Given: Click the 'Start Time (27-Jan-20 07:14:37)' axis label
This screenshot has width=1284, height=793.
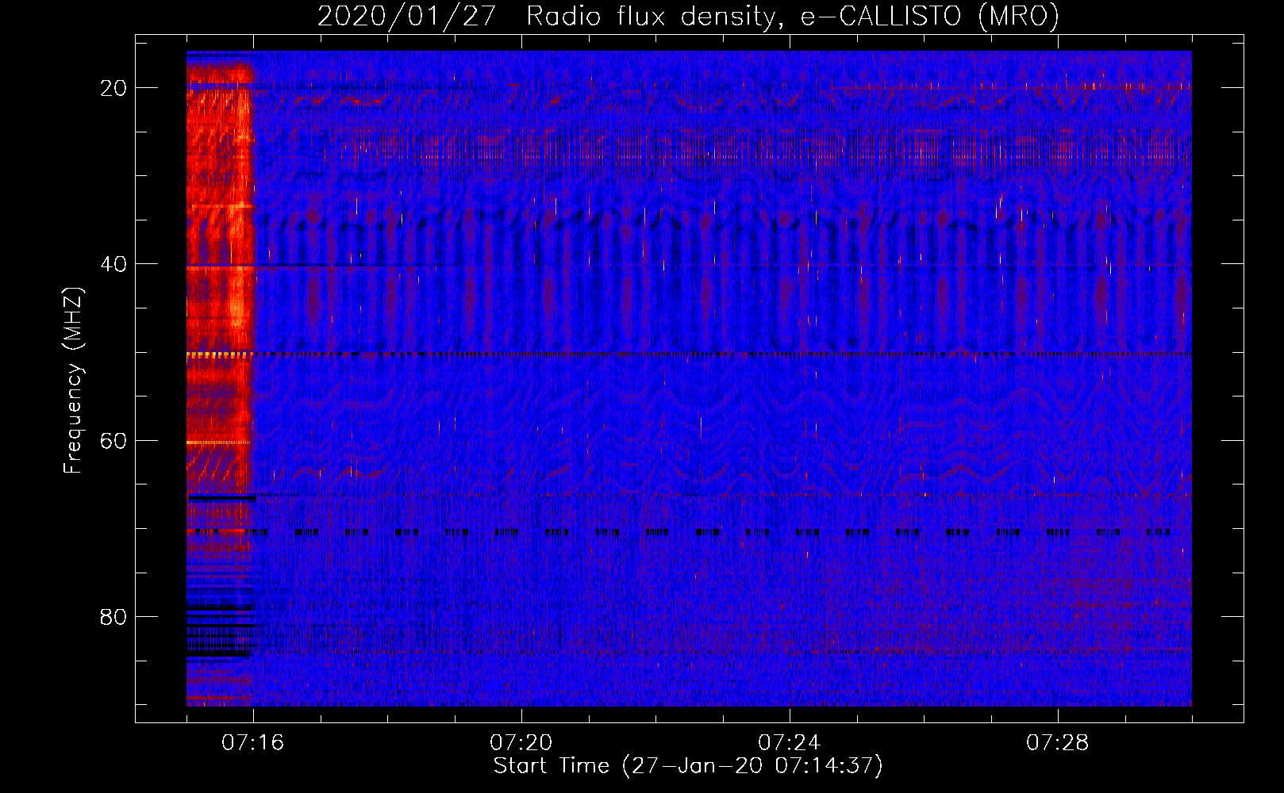Looking at the screenshot, I should (x=688, y=766).
